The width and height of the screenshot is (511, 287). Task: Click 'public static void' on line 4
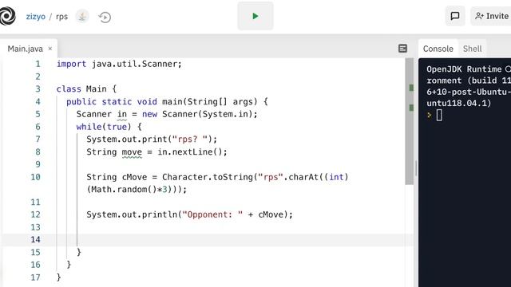click(112, 101)
